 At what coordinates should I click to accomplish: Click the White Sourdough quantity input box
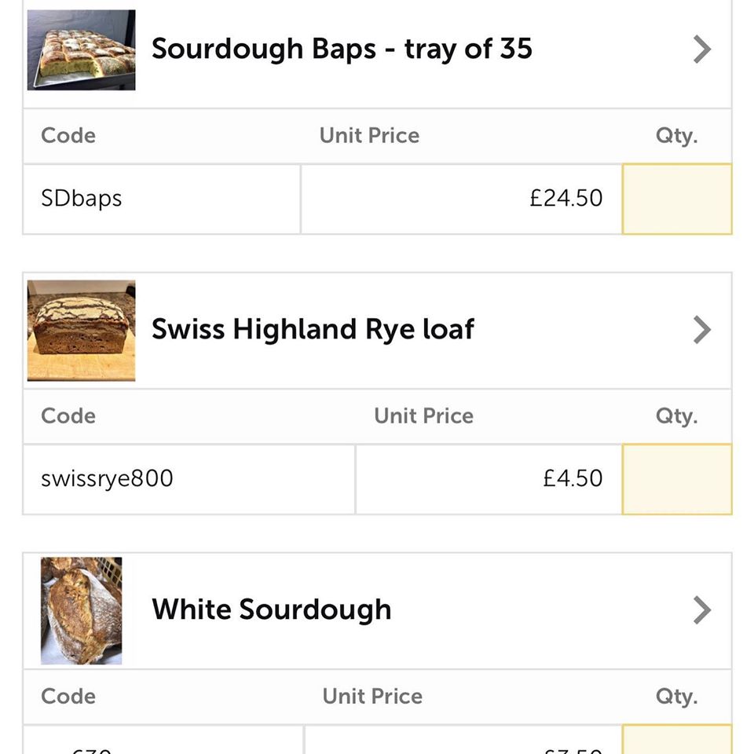click(677, 741)
